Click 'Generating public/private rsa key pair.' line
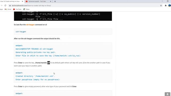This screenshot has height=96, width=171. 36,52
